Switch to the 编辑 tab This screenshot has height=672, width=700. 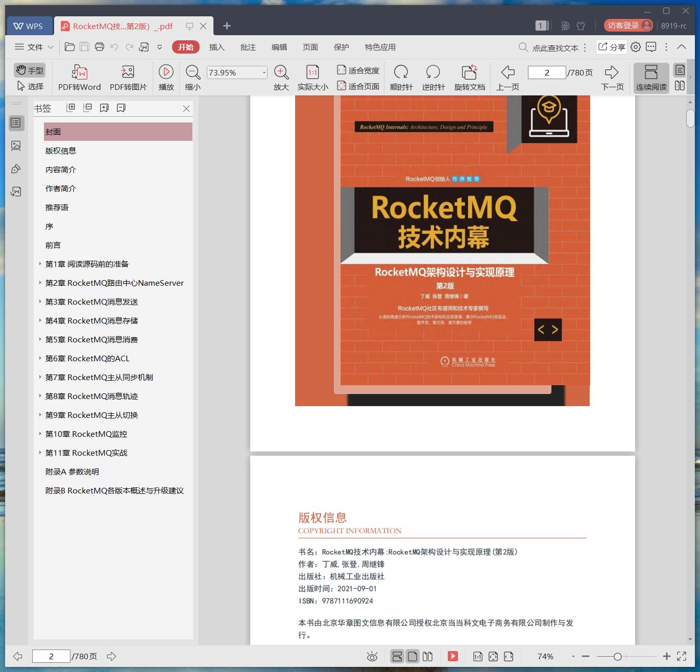tap(279, 47)
